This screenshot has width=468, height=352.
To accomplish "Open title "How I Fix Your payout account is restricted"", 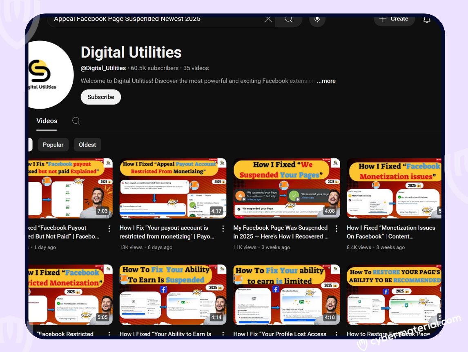I will tap(167, 232).
